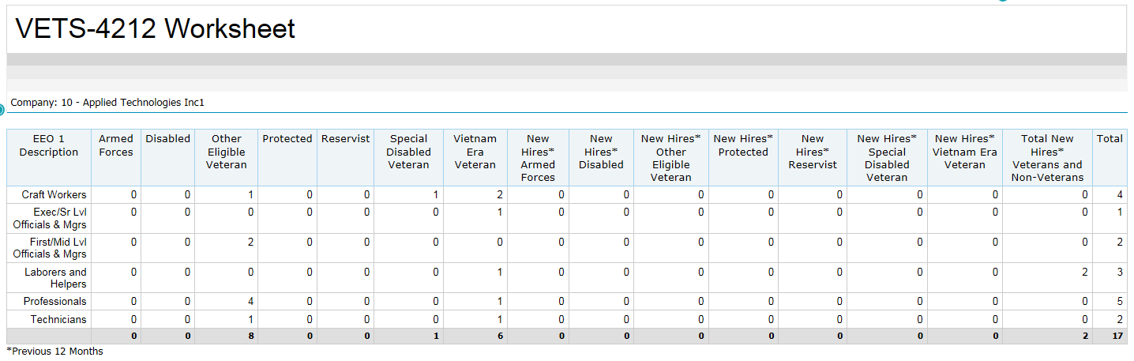Click Laborers and Helpers total new hires value 2
The image size is (1134, 361).
tap(1084, 273)
